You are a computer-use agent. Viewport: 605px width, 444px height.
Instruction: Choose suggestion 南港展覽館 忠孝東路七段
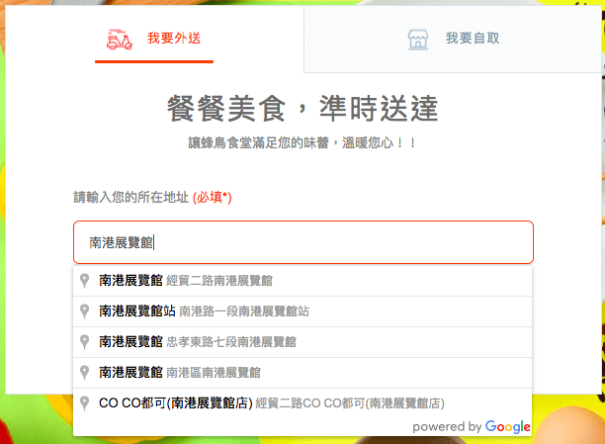[302, 342]
